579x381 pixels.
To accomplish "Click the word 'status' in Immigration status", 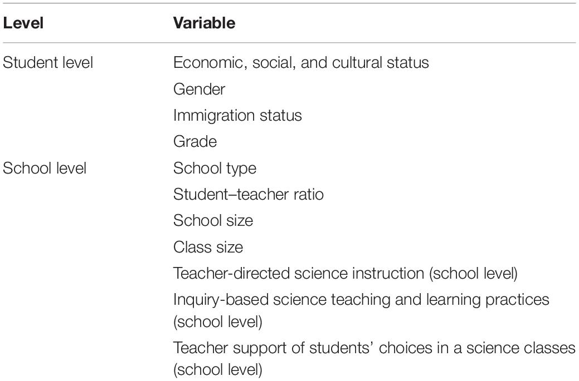I will (x=281, y=115).
